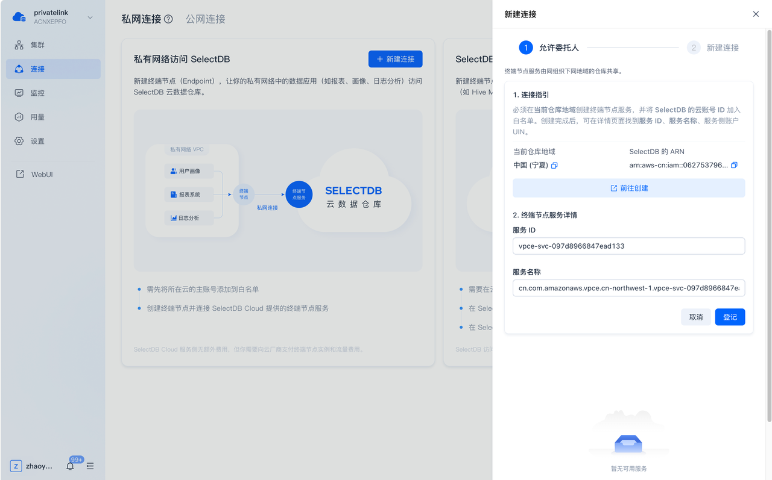The image size is (772, 480).
Task: Click the sidebar collapse menu icon
Action: [x=90, y=466]
